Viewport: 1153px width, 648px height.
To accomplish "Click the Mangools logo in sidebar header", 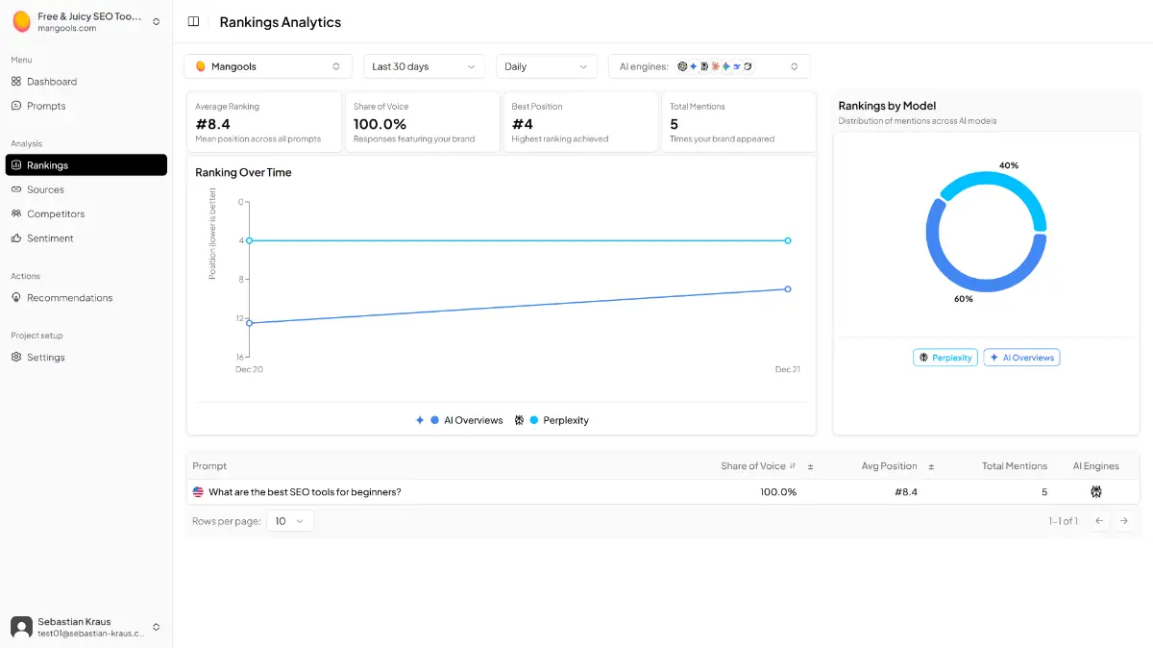I will pyautogui.click(x=21, y=21).
